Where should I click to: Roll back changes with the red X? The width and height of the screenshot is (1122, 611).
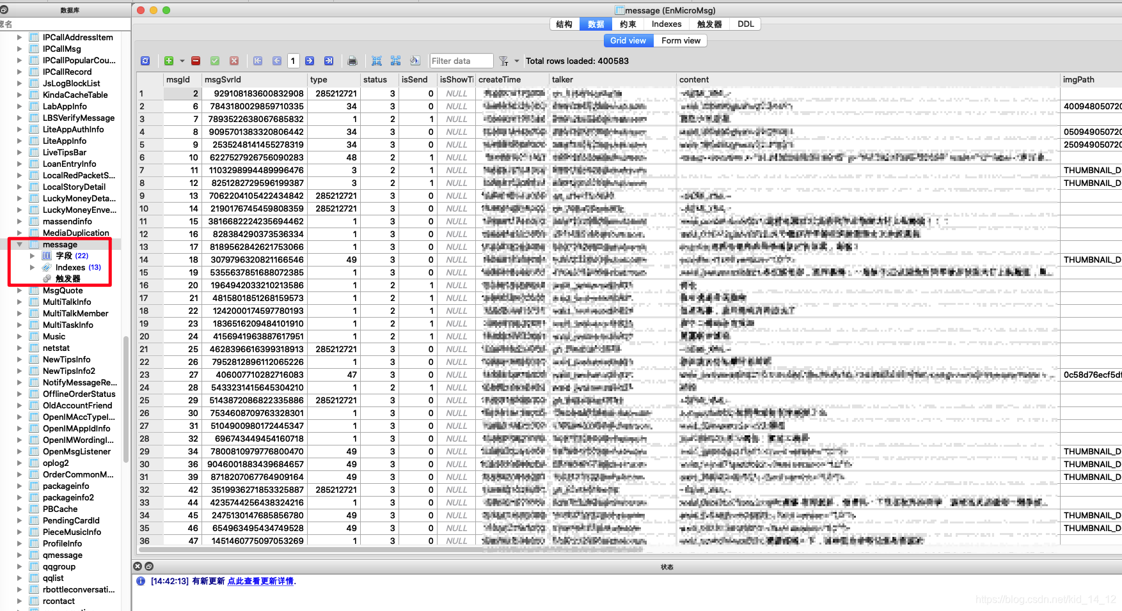click(x=234, y=61)
